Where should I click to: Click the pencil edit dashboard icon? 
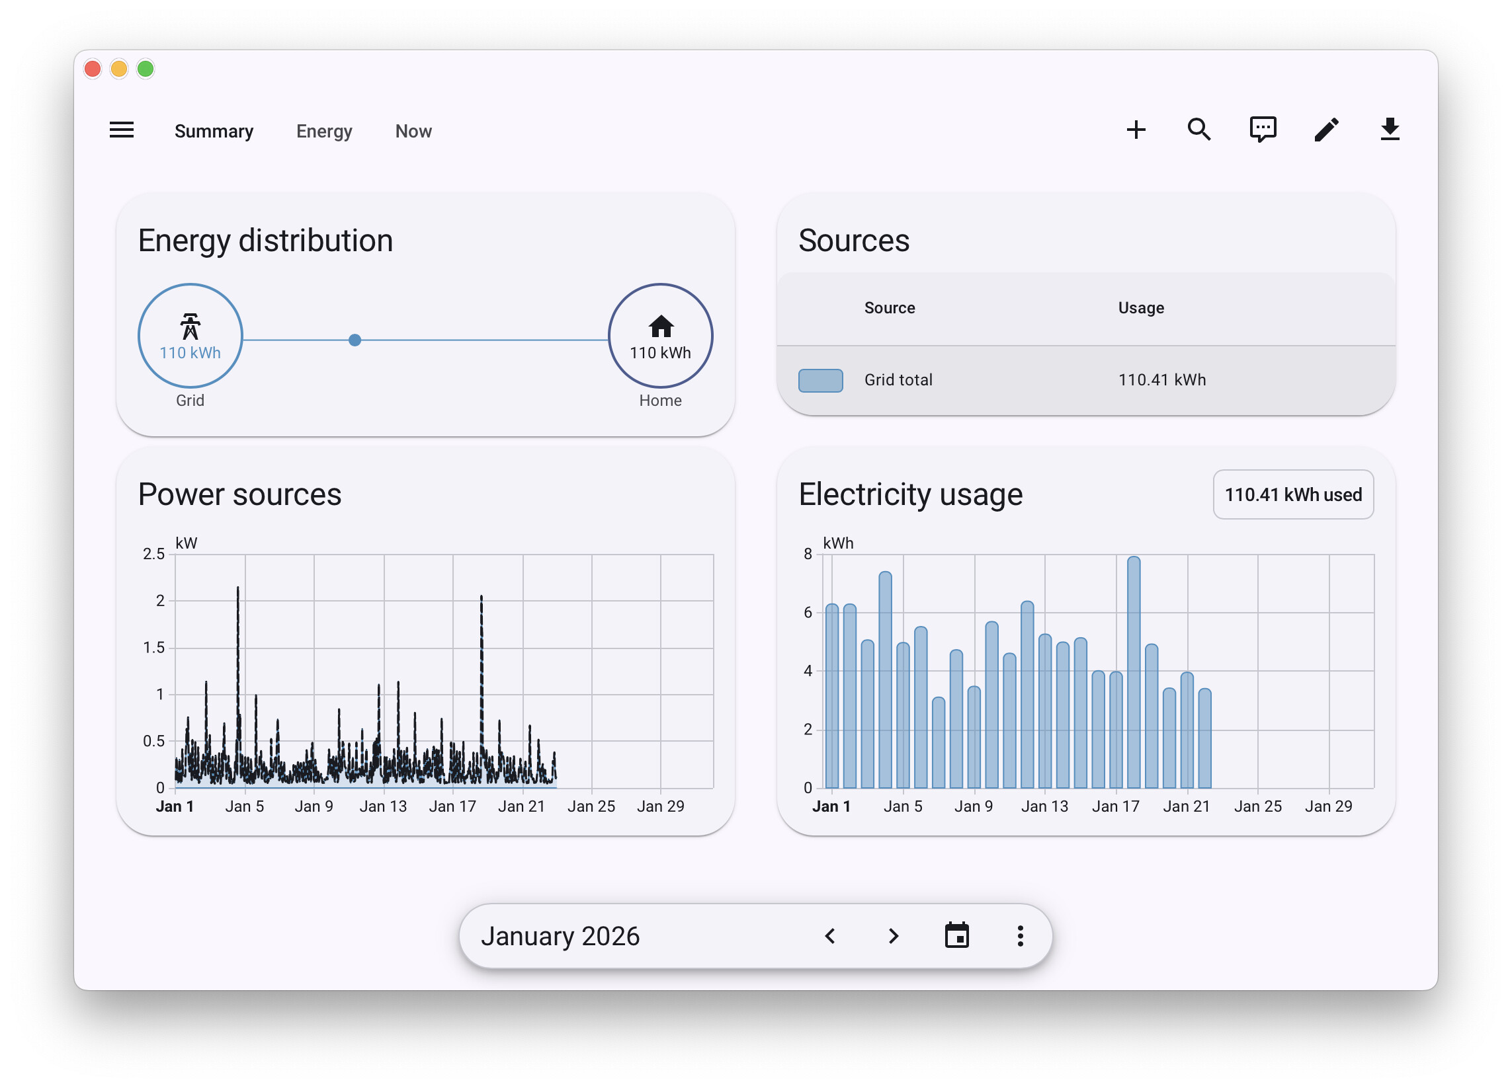pos(1326,130)
